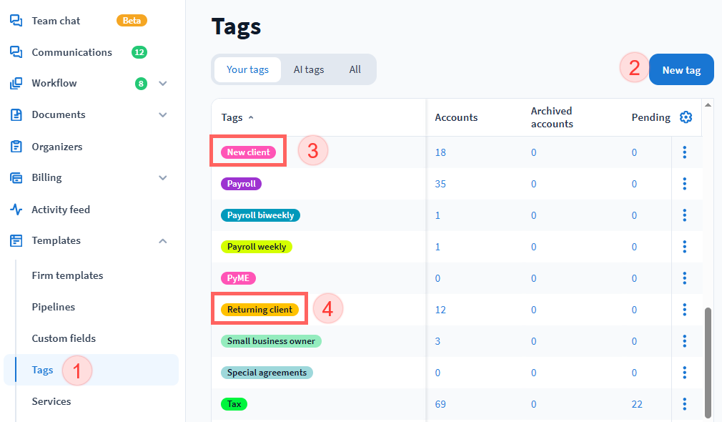The height and width of the screenshot is (422, 722).
Task: Select the Your tags tab
Action: coord(247,69)
